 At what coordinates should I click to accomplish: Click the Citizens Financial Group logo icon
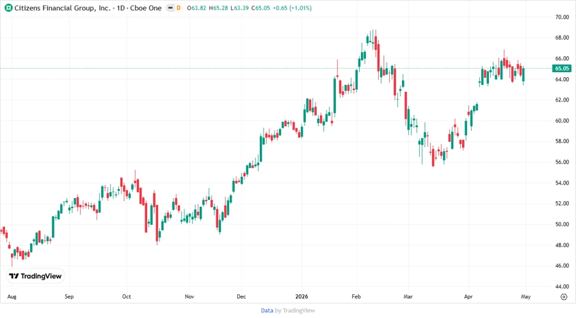point(8,8)
